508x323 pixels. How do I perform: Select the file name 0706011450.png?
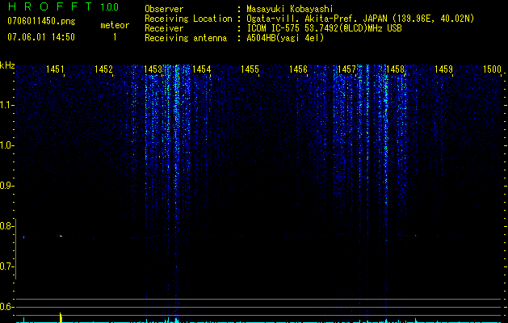41,22
